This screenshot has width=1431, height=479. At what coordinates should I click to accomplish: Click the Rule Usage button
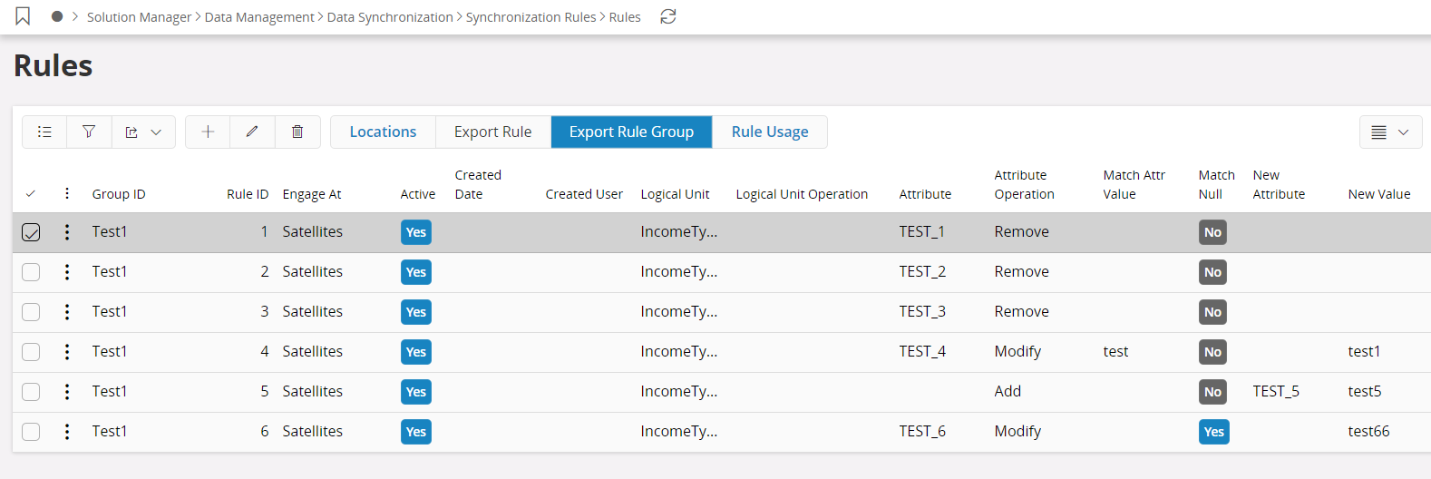point(769,132)
